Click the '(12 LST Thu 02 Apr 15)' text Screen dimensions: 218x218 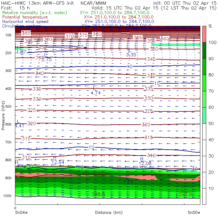pyautogui.click(x=189, y=8)
